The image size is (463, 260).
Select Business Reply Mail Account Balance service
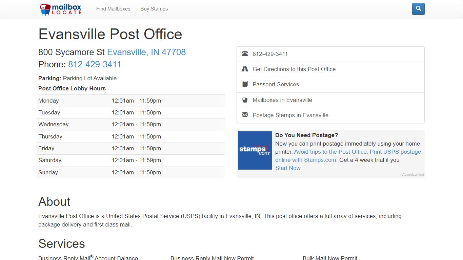click(x=88, y=258)
